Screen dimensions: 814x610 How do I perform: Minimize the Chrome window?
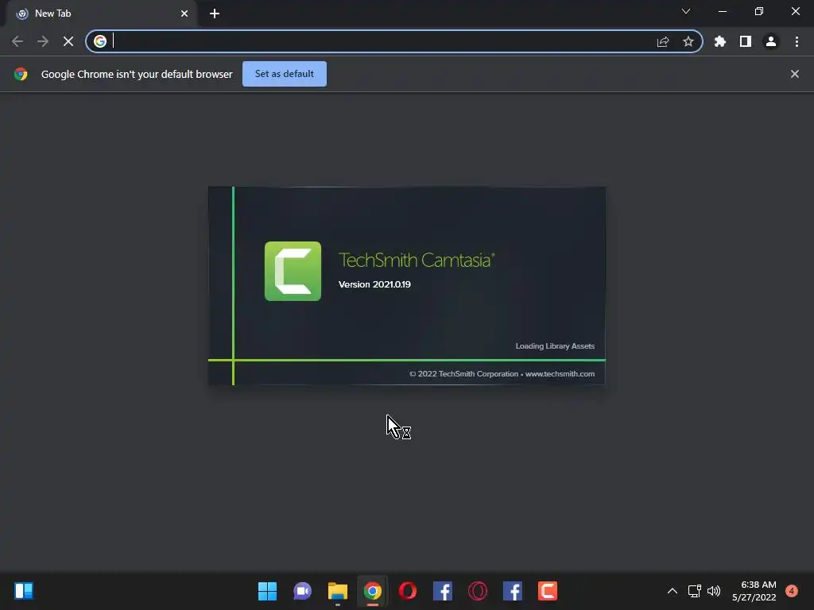[722, 11]
